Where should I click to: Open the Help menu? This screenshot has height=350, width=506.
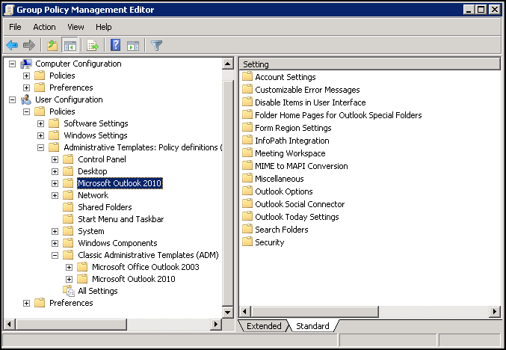[104, 27]
